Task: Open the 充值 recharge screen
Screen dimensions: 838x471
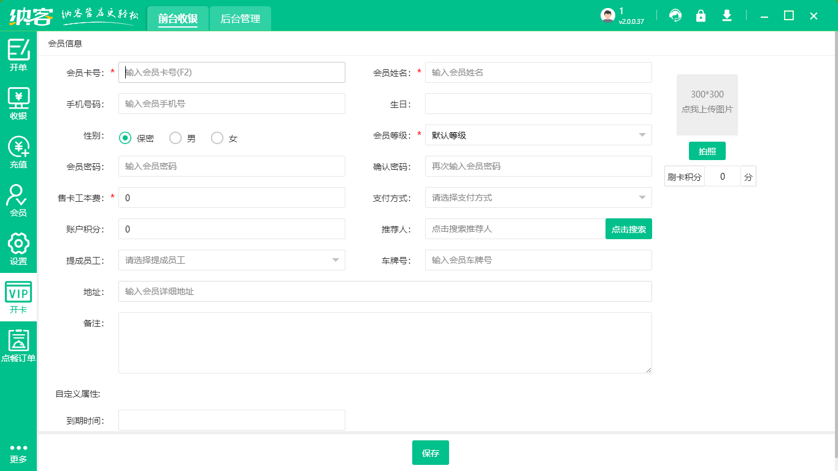Action: tap(18, 150)
